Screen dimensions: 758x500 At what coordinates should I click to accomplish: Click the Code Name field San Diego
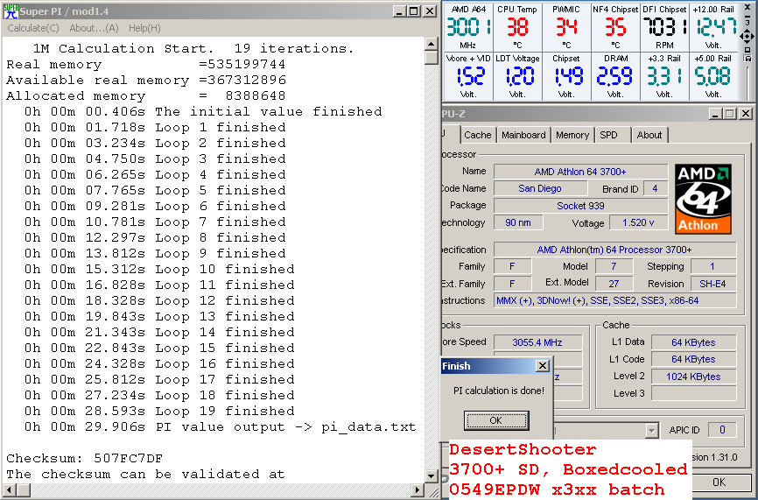pos(540,188)
